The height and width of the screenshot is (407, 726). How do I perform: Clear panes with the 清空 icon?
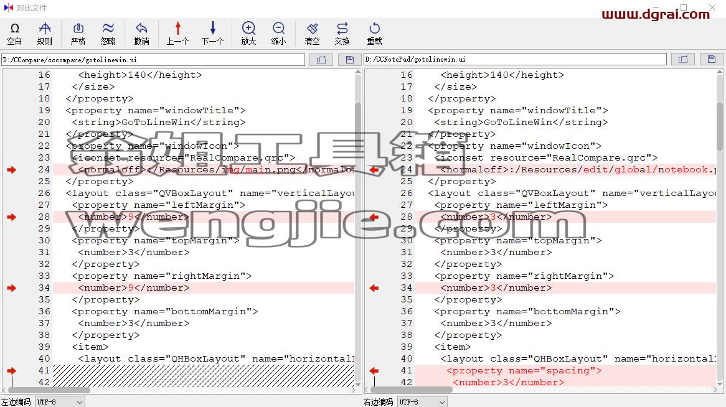click(312, 34)
